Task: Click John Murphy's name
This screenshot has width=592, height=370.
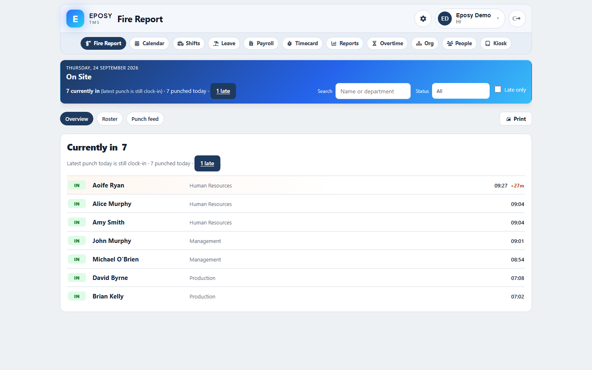Action: pyautogui.click(x=112, y=241)
